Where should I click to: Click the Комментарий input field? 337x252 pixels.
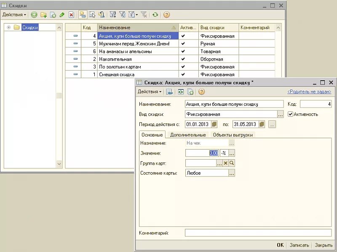point(258,233)
